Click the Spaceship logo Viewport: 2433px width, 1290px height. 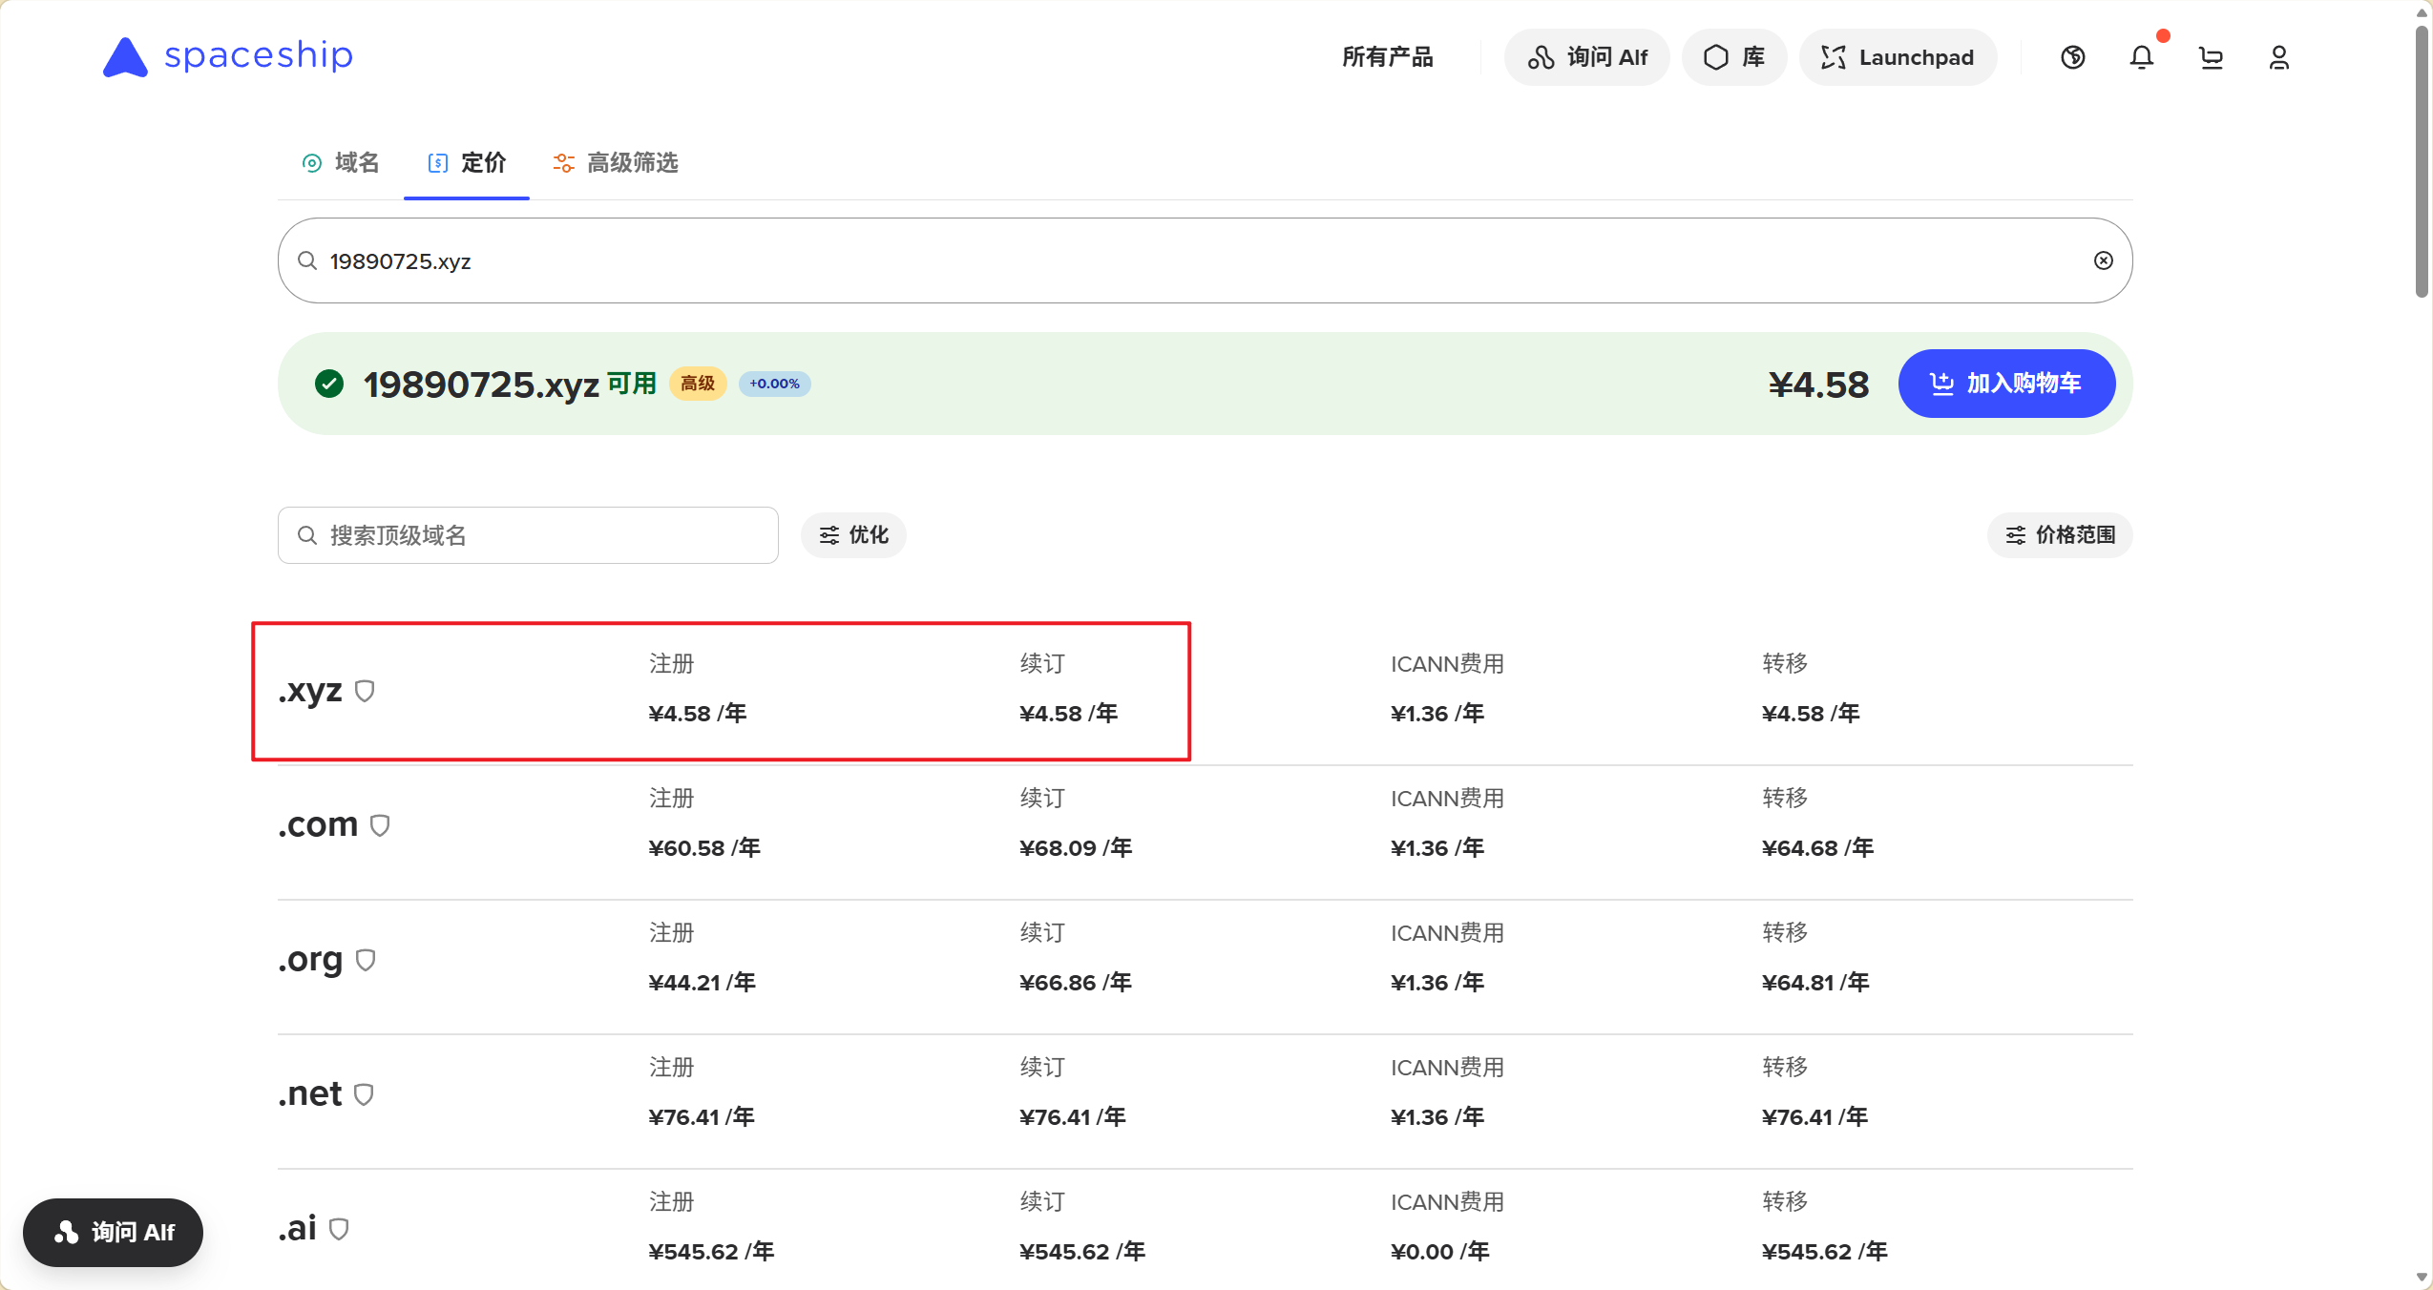[228, 56]
